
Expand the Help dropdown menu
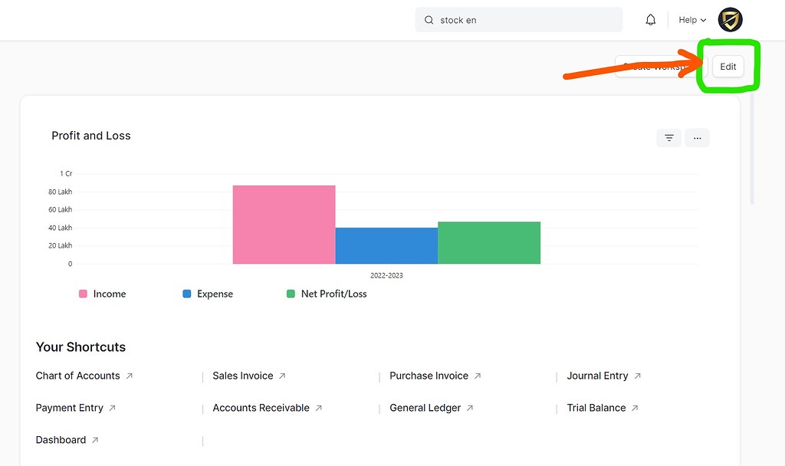(692, 20)
